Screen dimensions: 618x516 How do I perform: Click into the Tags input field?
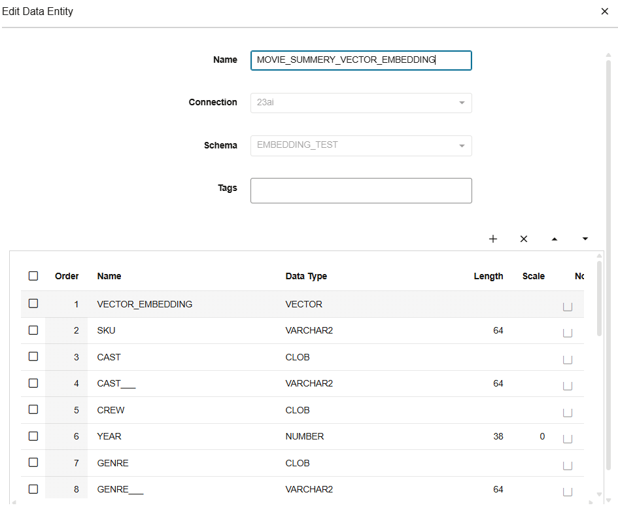(361, 190)
